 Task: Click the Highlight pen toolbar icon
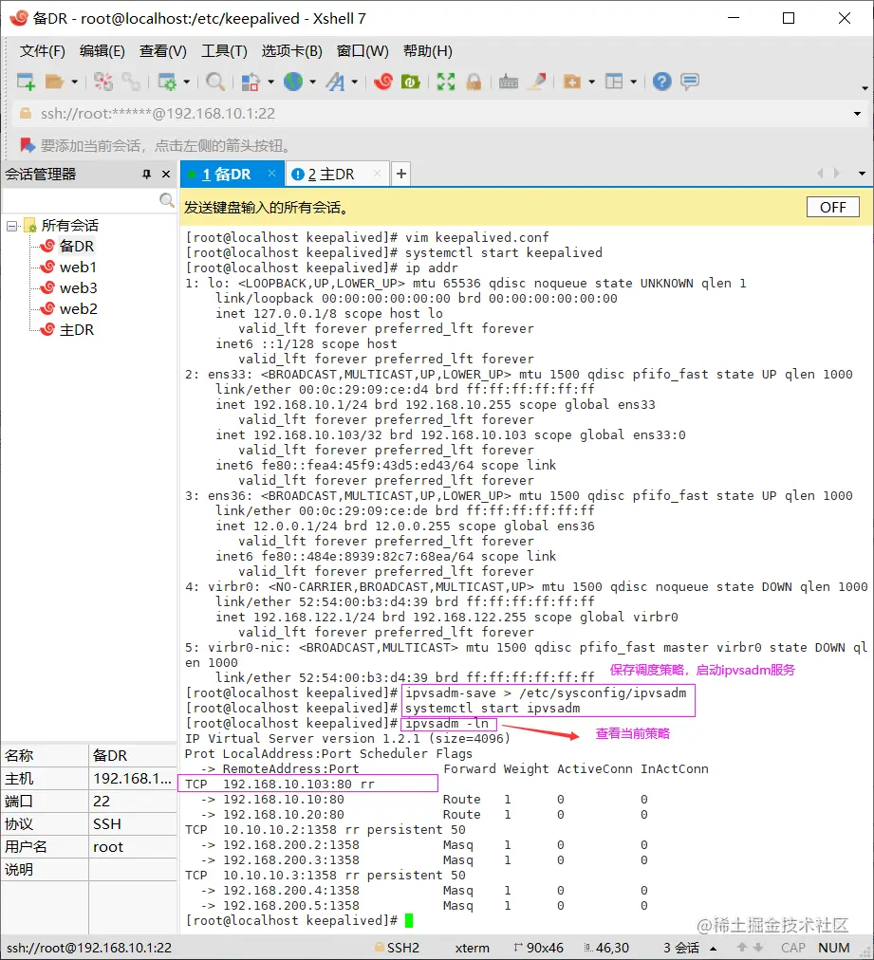click(537, 82)
